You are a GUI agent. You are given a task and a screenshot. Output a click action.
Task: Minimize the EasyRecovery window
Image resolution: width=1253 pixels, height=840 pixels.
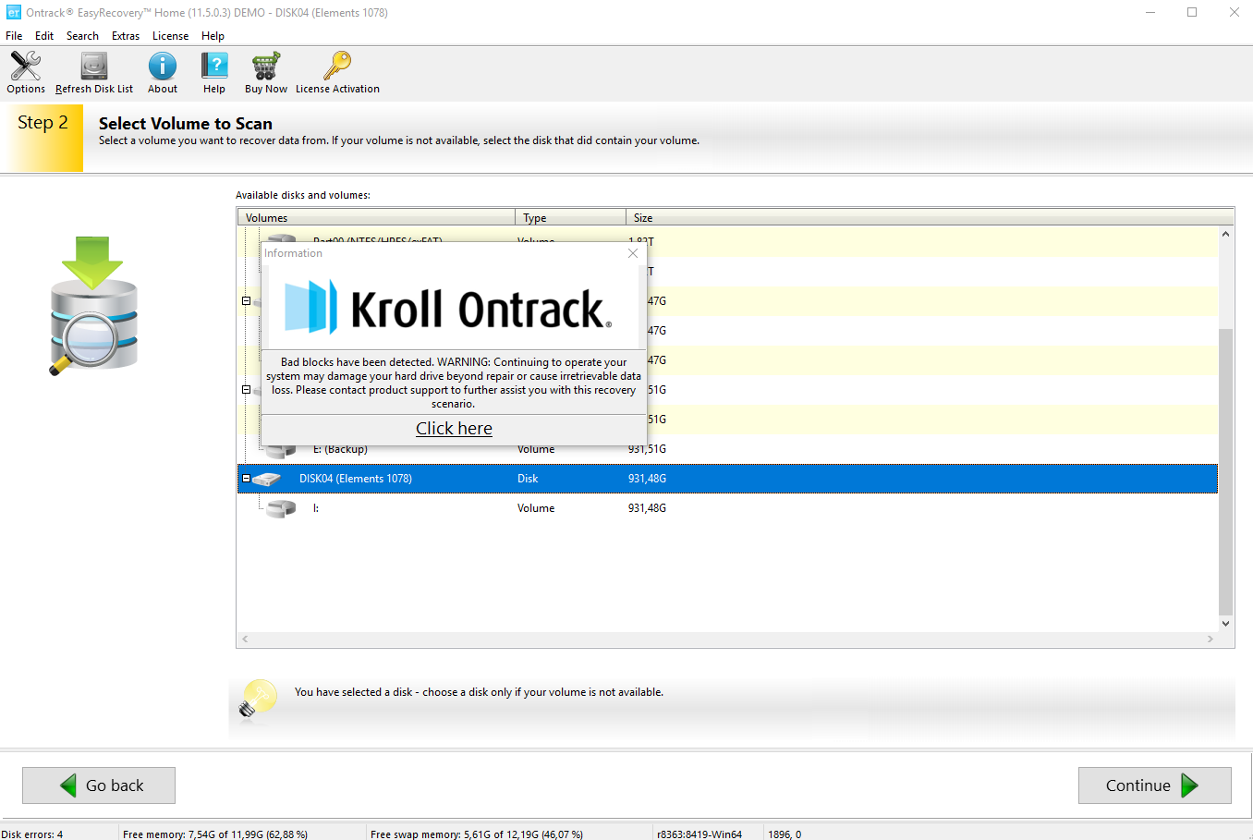point(1150,13)
